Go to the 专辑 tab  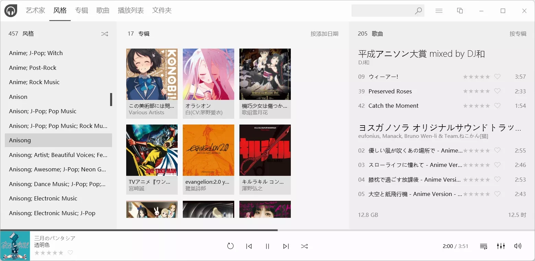pyautogui.click(x=82, y=11)
